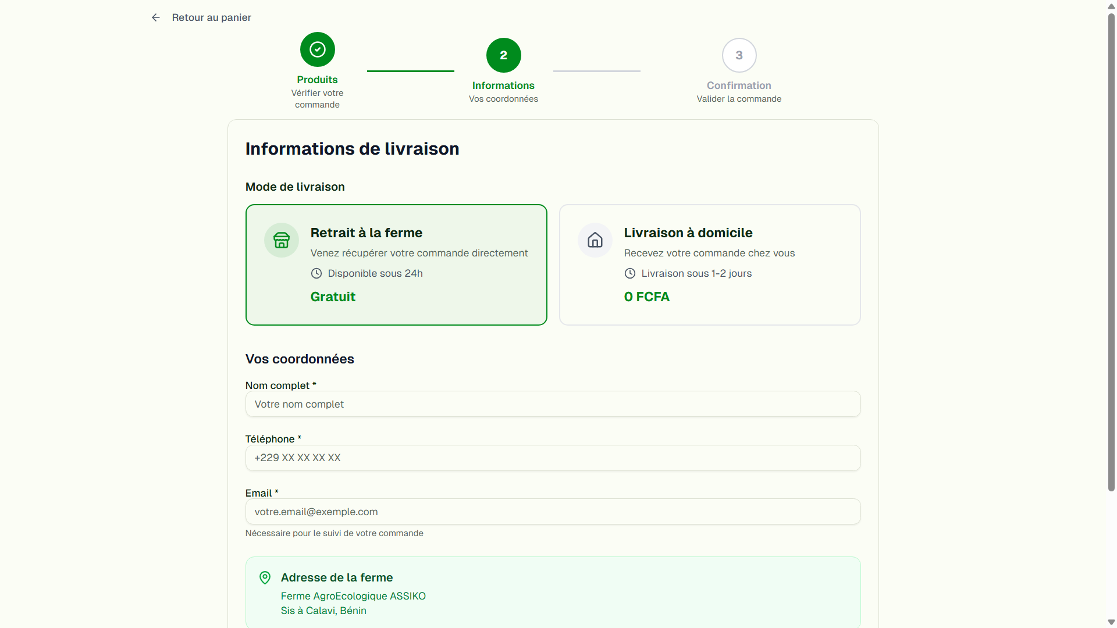Click step 2 Informations indicator
The width and height of the screenshot is (1117, 628).
click(x=503, y=55)
